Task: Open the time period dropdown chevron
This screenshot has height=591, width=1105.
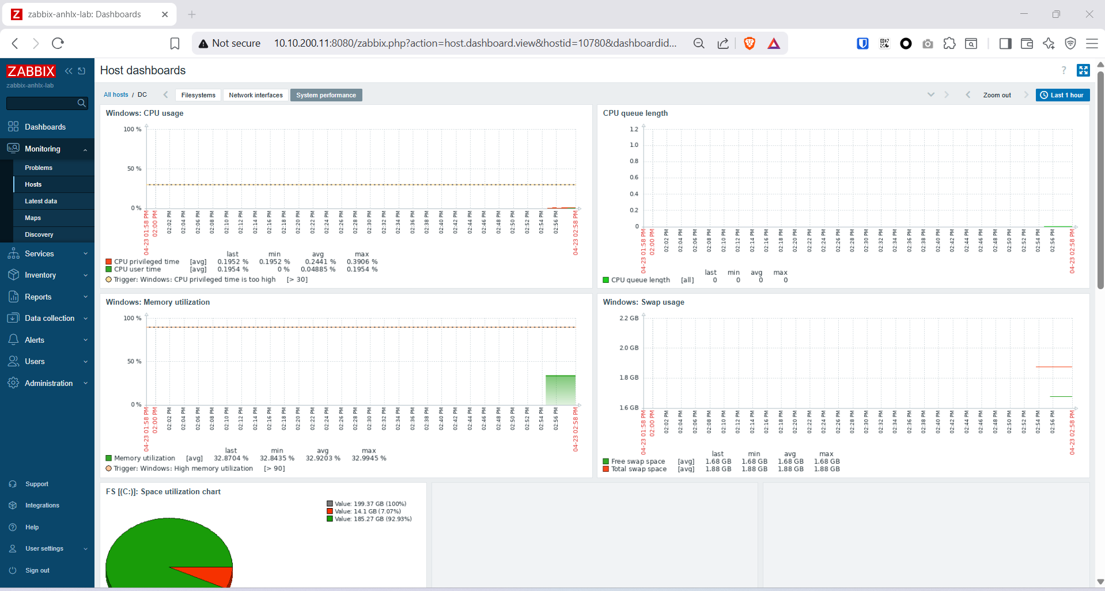Action: click(930, 95)
